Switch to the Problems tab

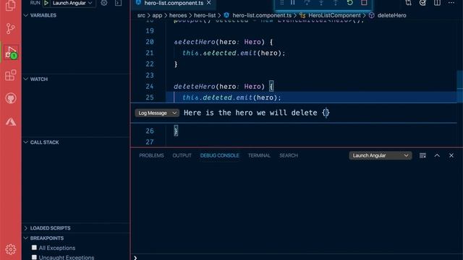tap(151, 155)
